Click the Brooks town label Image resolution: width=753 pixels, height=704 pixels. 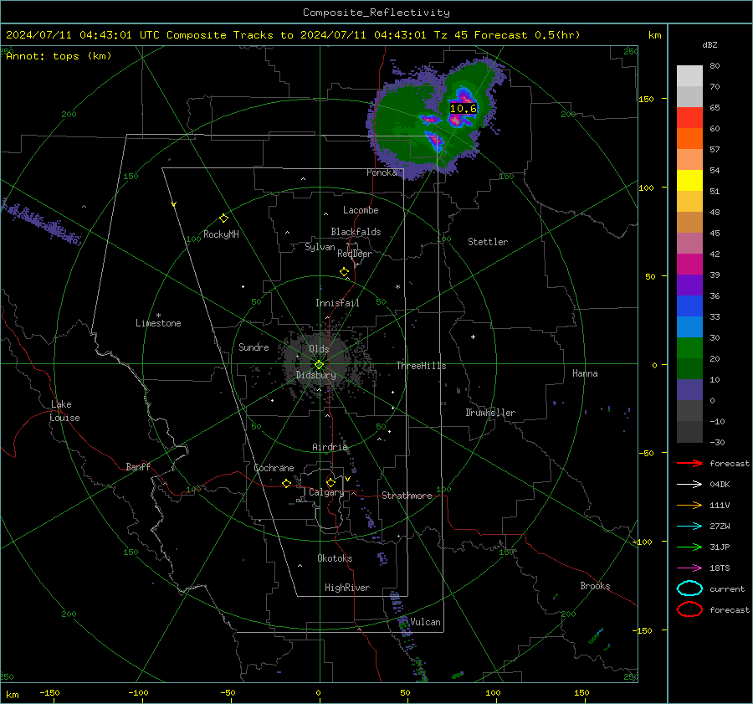595,586
